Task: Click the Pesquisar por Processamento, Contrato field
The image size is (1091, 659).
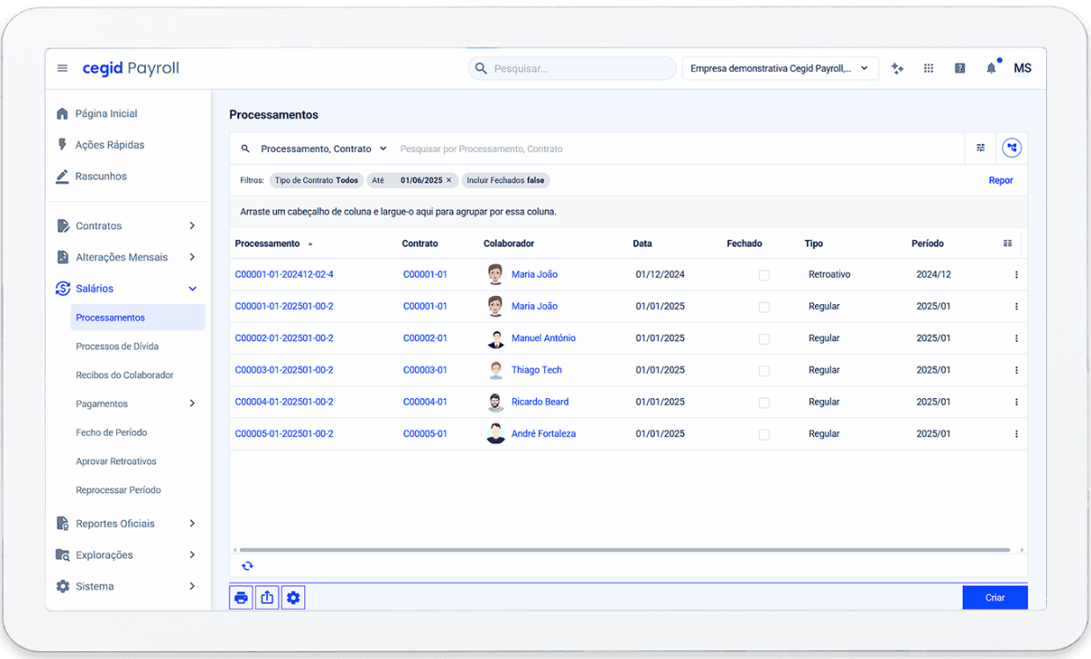Action: (679, 149)
